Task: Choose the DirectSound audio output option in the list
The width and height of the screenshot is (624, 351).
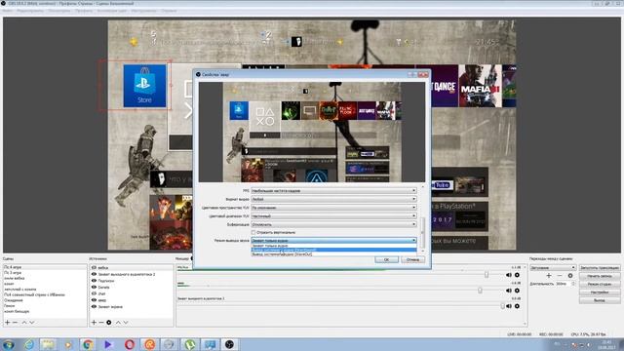Action: coord(333,250)
